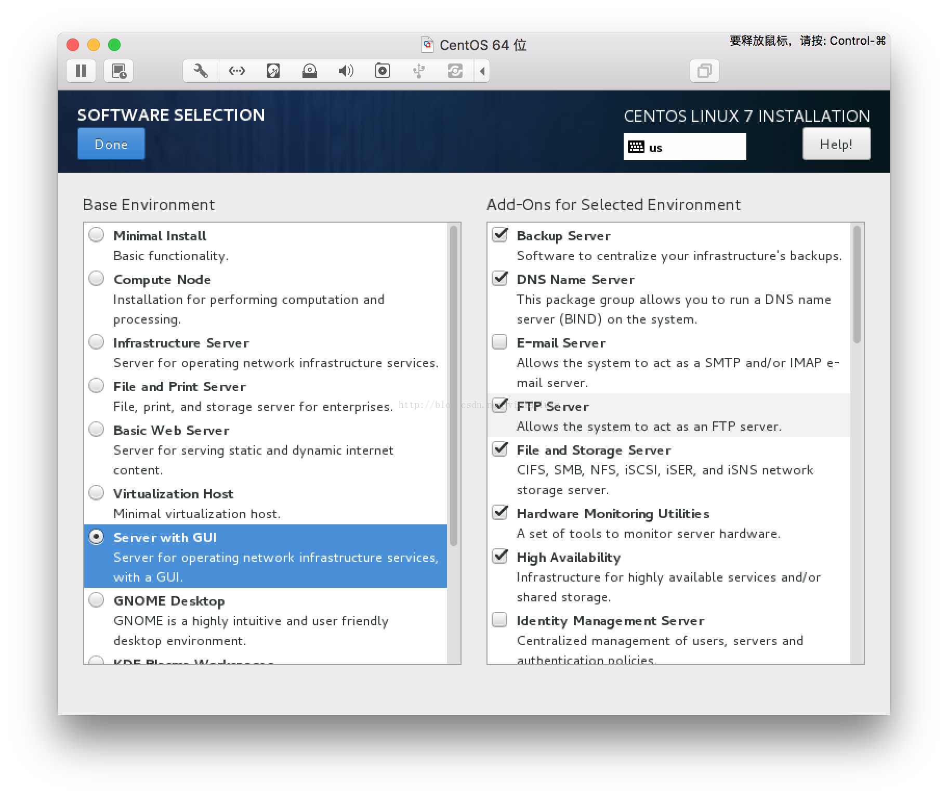This screenshot has height=798, width=948.
Task: Click the snapshot manager screen icon
Action: tap(118, 71)
